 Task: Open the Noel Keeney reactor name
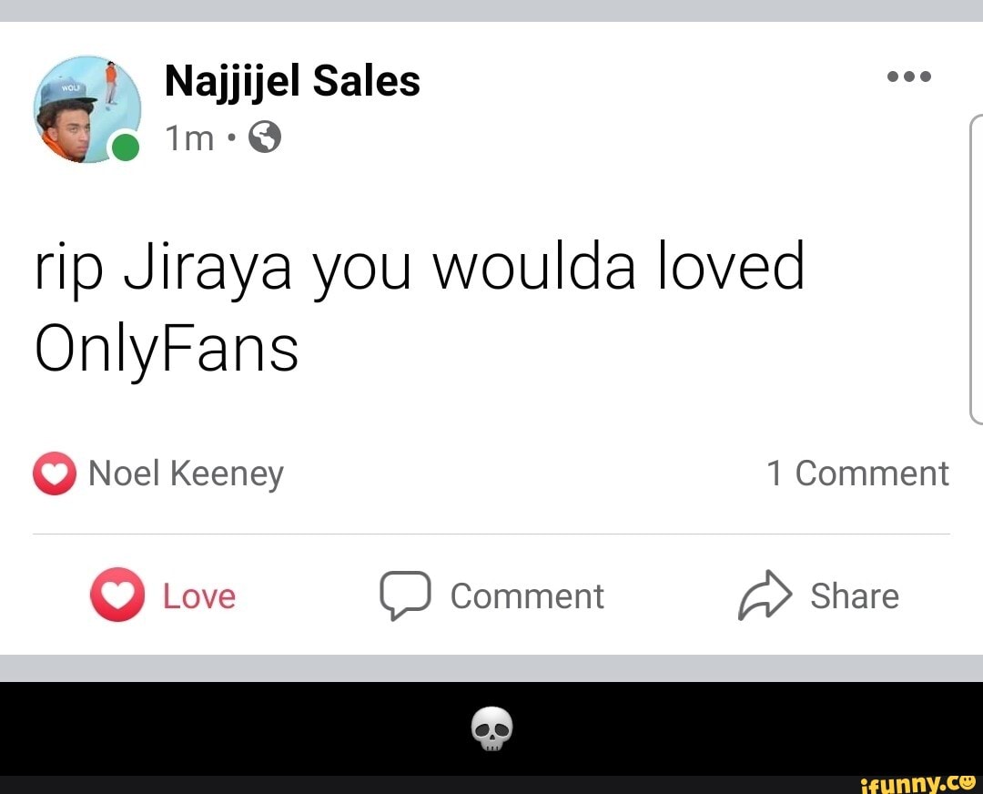tap(187, 474)
